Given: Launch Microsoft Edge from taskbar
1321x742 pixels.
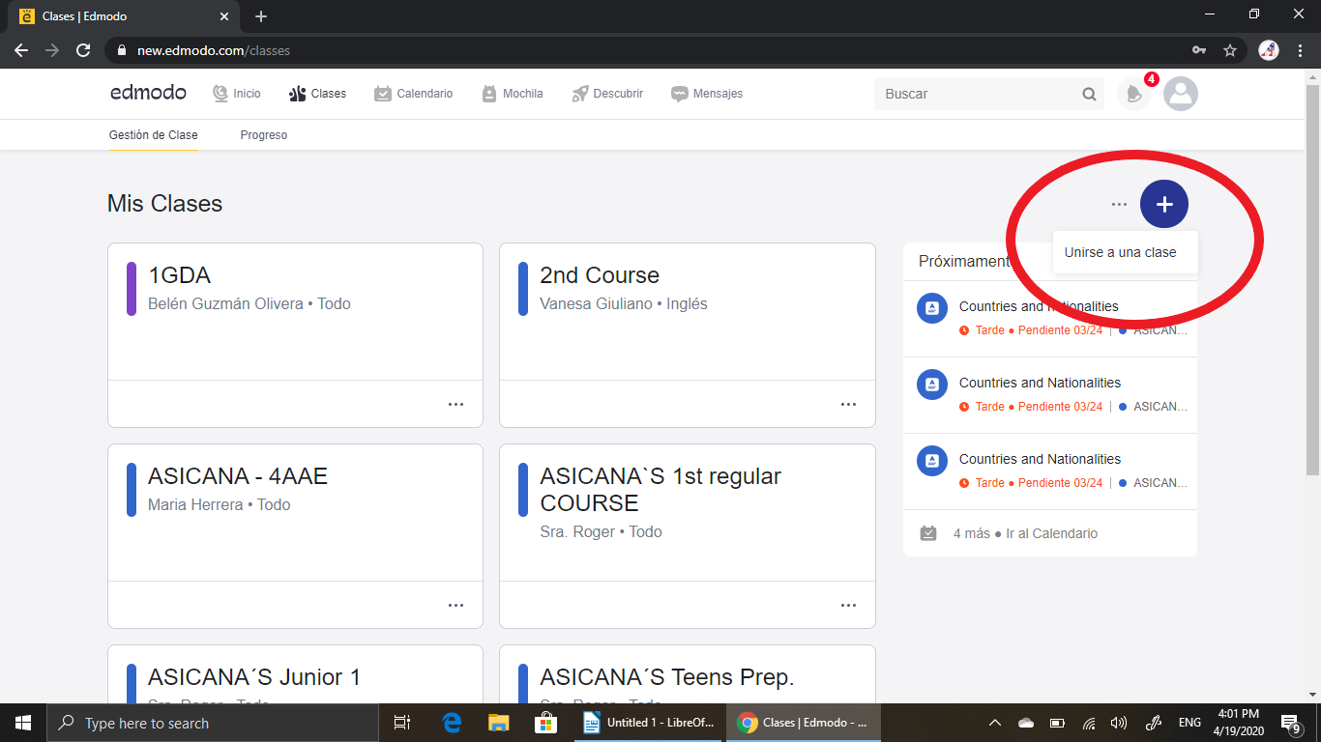Looking at the screenshot, I should pos(452,723).
